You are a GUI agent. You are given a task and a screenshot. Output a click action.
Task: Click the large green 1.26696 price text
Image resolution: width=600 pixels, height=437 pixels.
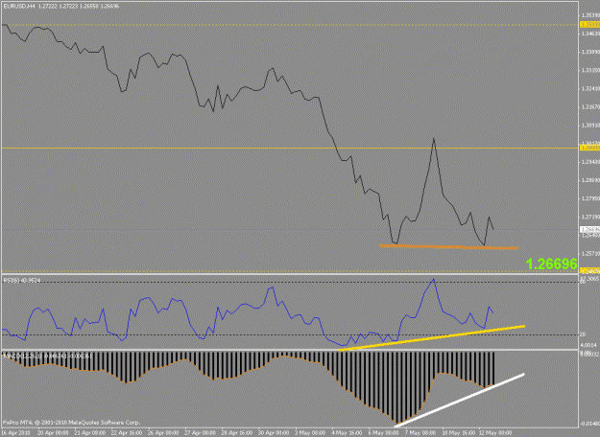(x=551, y=264)
